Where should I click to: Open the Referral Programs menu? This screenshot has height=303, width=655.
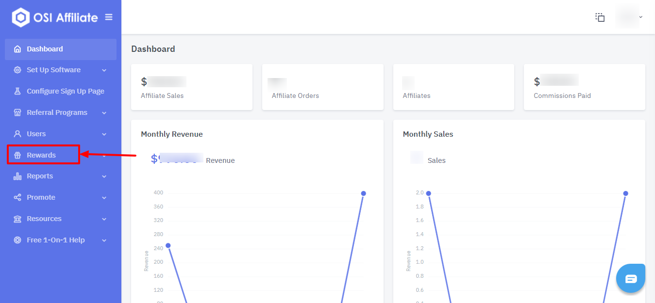tap(61, 112)
